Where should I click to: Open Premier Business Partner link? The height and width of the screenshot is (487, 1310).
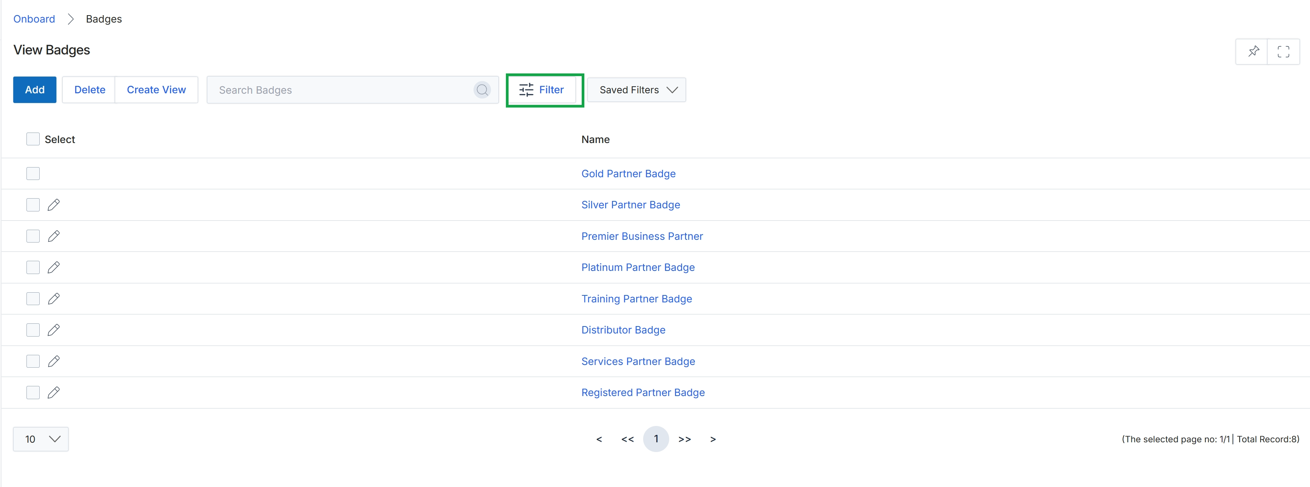pyautogui.click(x=642, y=236)
